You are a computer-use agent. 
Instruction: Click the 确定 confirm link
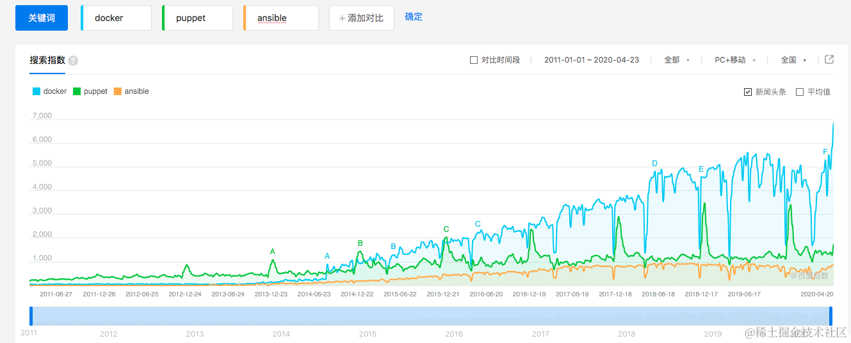tap(414, 17)
